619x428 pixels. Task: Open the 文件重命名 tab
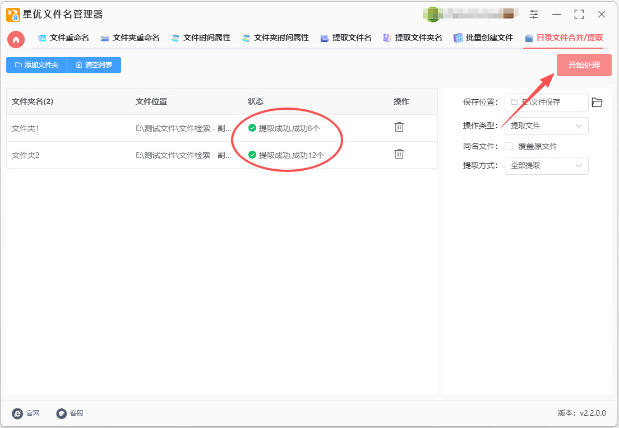pyautogui.click(x=63, y=38)
